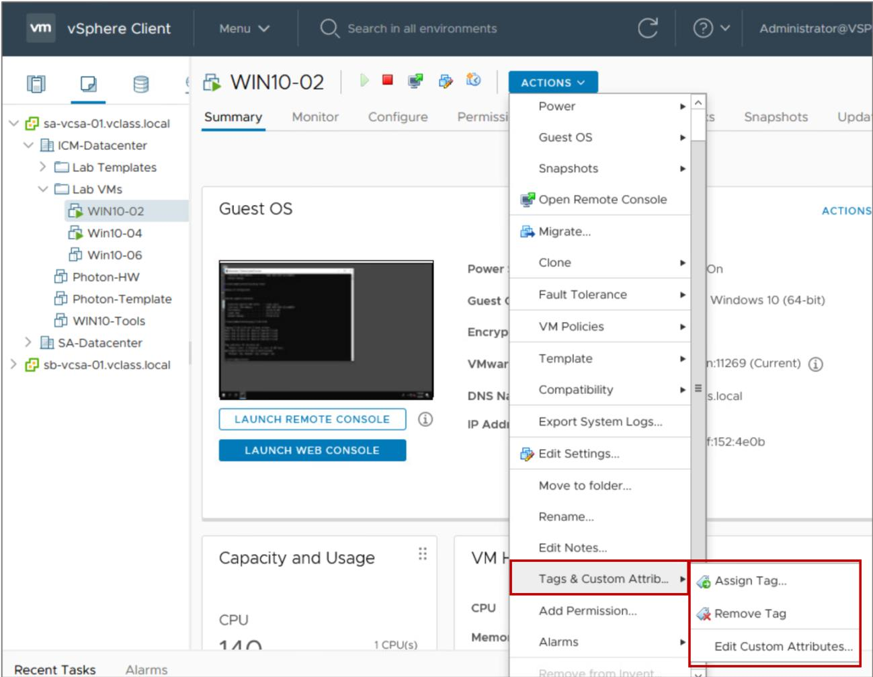Click WIN10-02 VM icon in page title
Screen dimensions: 873x677
(212, 83)
